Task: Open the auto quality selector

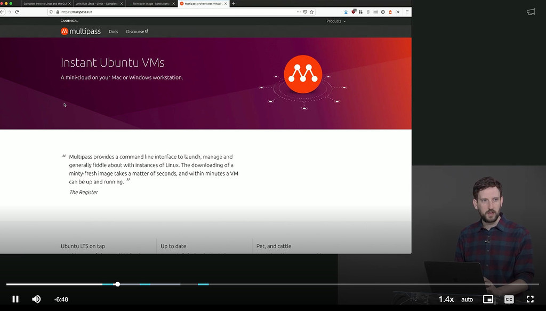Action: [467, 299]
